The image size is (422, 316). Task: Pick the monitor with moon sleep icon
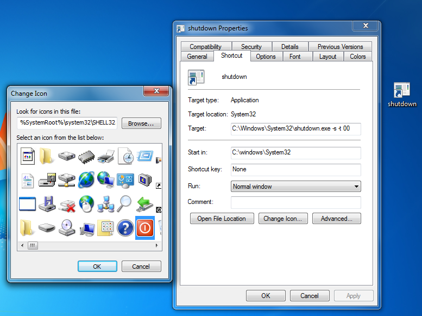coord(145,179)
